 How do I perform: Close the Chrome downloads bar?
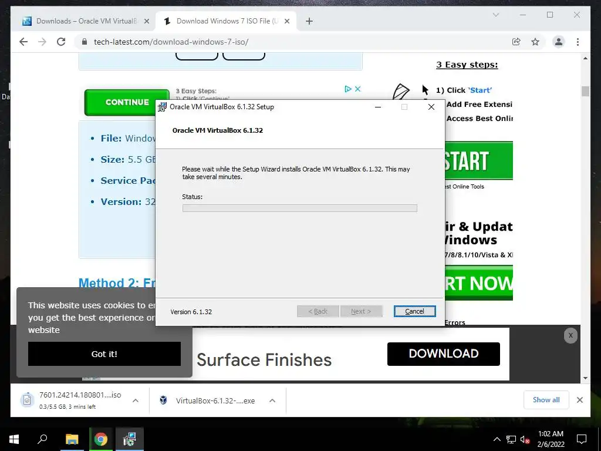coord(579,400)
